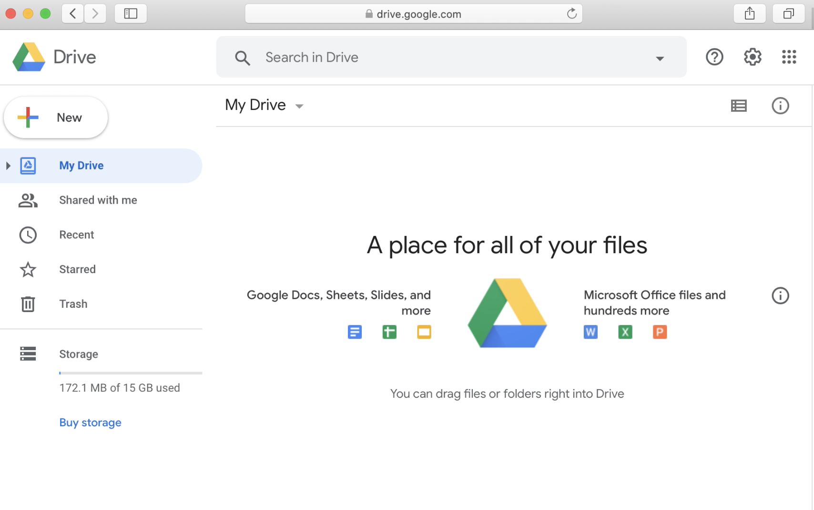Image resolution: width=814 pixels, height=510 pixels.
Task: Click the Shared with me people icon
Action: coord(28,200)
